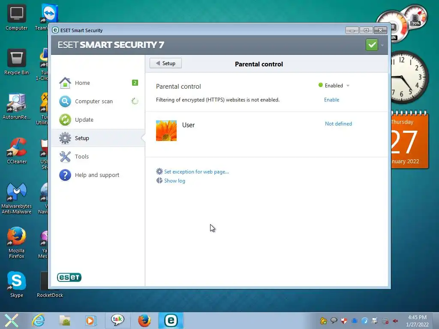Open the CCleaner desktop shortcut
This screenshot has height=329, width=439.
17,151
